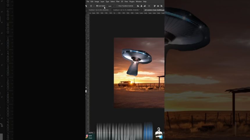The height and width of the screenshot is (140, 250).
Task: Switch to old-western-town-building tab
Action: (x=154, y=10)
